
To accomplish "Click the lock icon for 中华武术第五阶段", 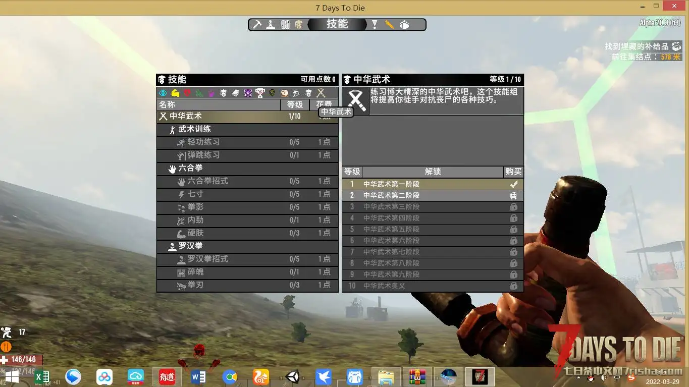I will click(x=513, y=230).
